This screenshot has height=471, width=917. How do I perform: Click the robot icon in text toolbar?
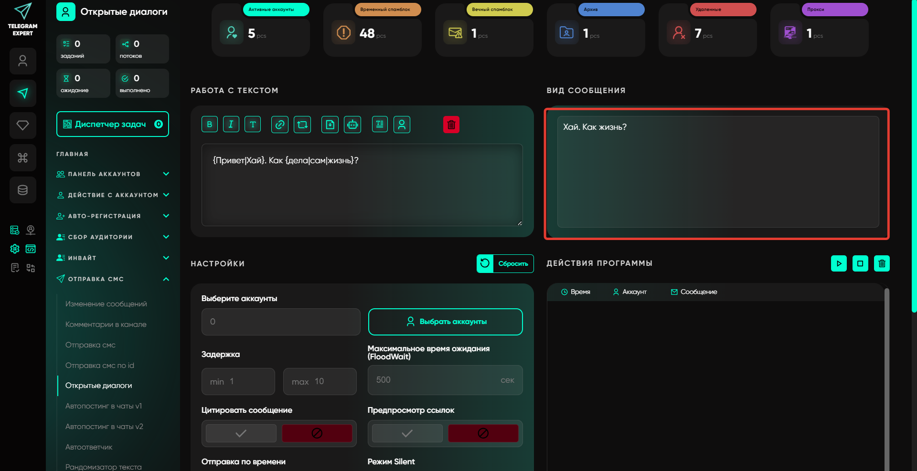[x=352, y=125]
